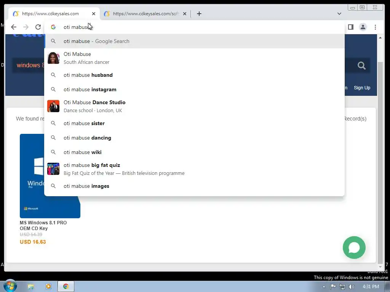Open 'MS Windows 8.1 PRO OEM CD Key' link
Image resolution: width=390 pixels, height=292 pixels.
(43, 225)
